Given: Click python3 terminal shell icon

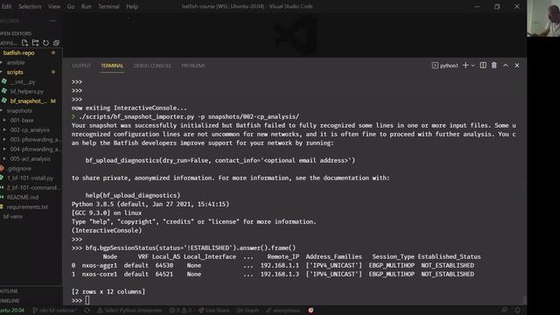Looking at the screenshot, I should (435, 66).
